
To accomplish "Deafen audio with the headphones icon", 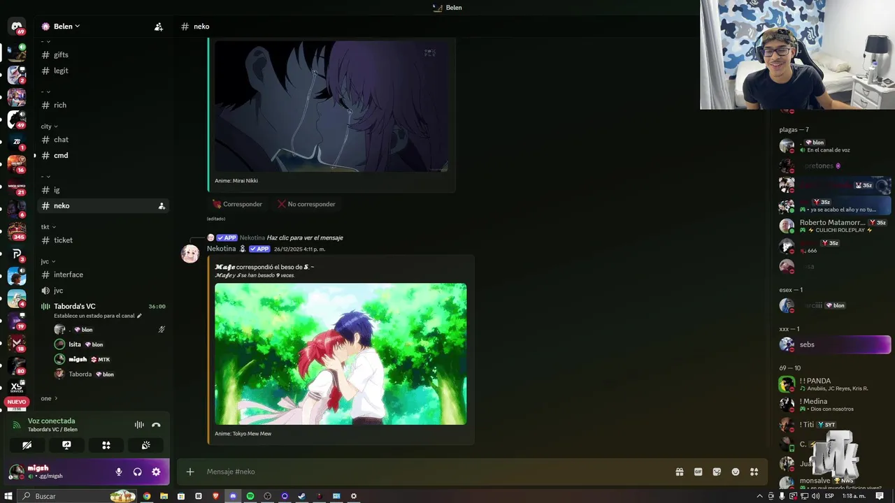I will point(137,472).
